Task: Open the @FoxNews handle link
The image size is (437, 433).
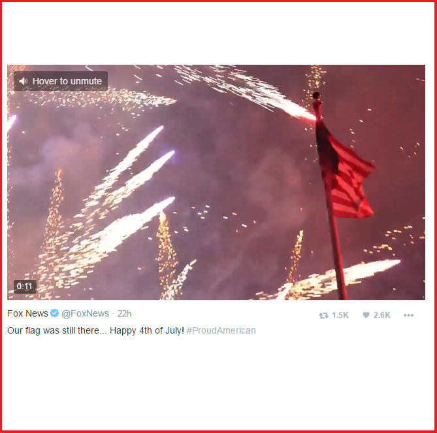Action: pyautogui.click(x=85, y=313)
